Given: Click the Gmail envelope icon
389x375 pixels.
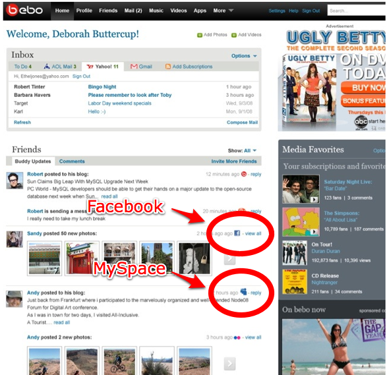Looking at the screenshot, I should (x=134, y=67).
